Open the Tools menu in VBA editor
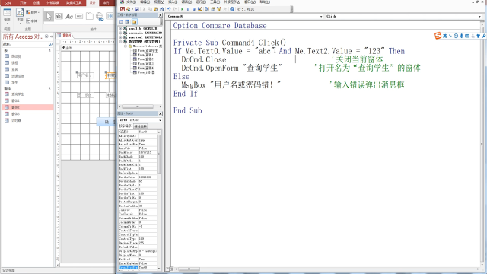Viewport: 487px width, 274px height. click(x=215, y=2)
